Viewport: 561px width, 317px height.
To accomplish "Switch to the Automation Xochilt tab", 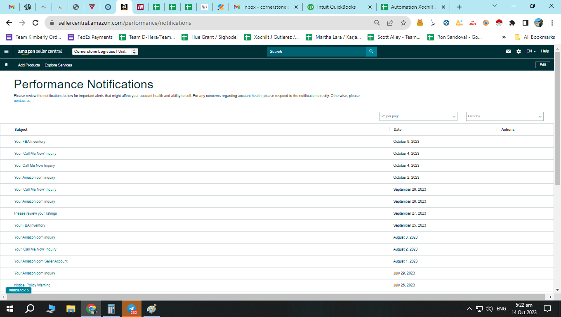I will (414, 7).
